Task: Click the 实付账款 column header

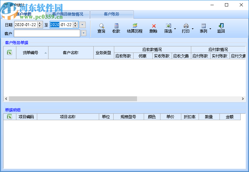Action: point(220,56)
